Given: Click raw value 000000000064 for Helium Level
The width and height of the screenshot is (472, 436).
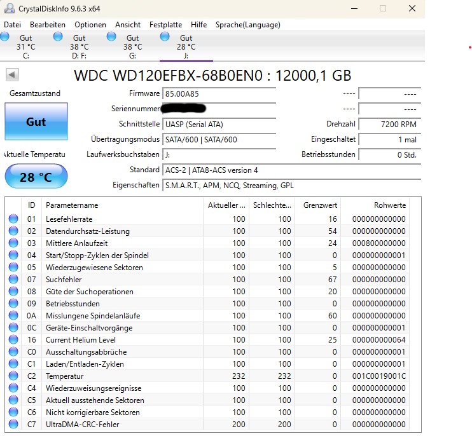Looking at the screenshot, I should coord(379,340).
